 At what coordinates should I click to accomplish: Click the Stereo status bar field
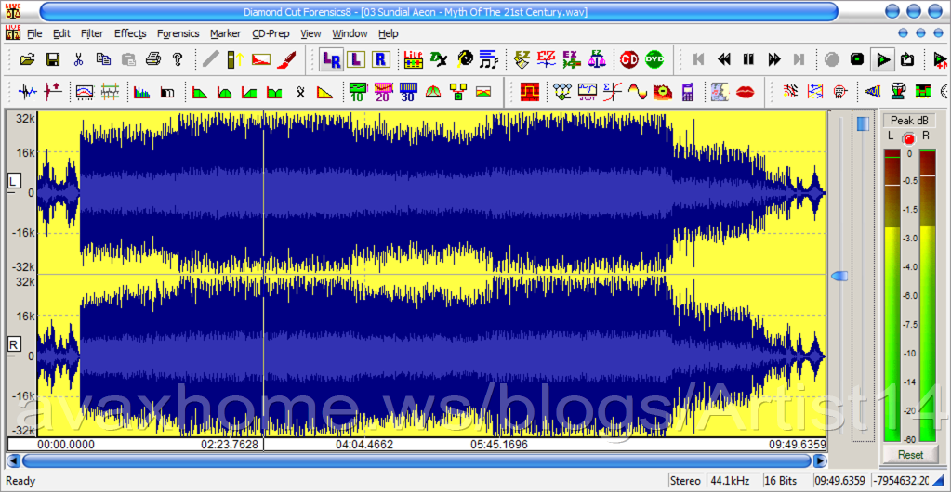point(686,481)
